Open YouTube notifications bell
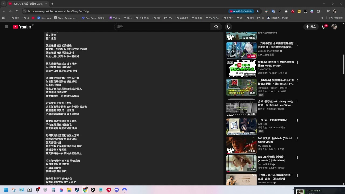Image resolution: width=345 pixels, height=194 pixels. 324,27
